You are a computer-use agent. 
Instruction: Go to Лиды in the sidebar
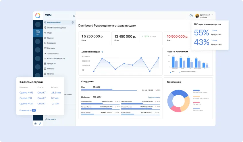[x=49, y=33]
